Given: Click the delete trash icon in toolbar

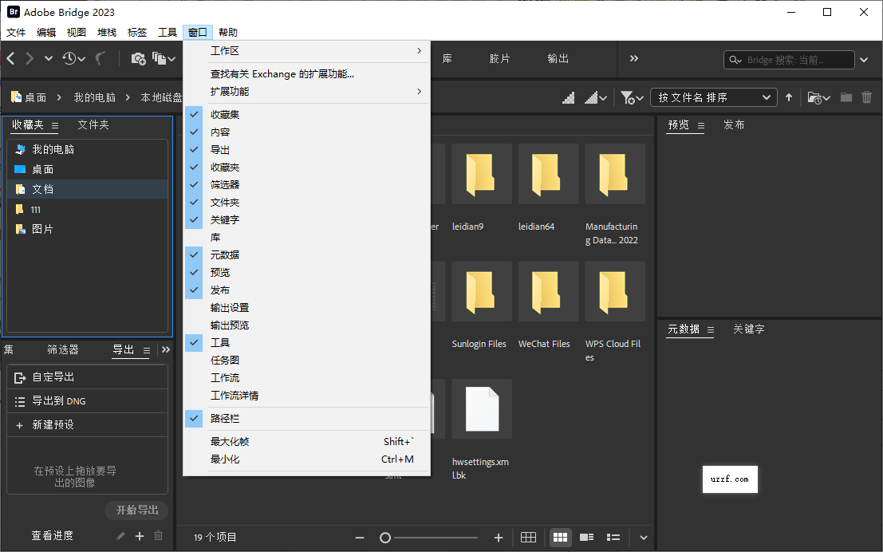Looking at the screenshot, I should (867, 97).
